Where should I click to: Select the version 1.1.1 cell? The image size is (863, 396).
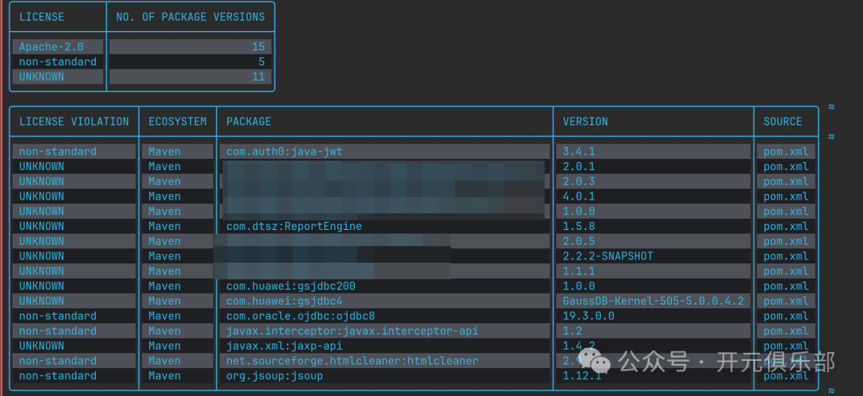point(579,271)
